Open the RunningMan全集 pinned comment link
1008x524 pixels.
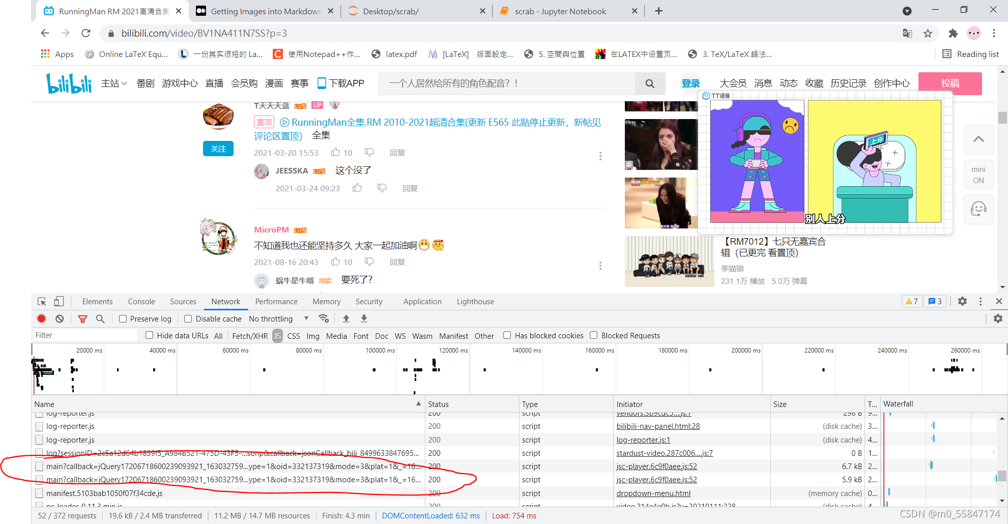tap(427, 129)
